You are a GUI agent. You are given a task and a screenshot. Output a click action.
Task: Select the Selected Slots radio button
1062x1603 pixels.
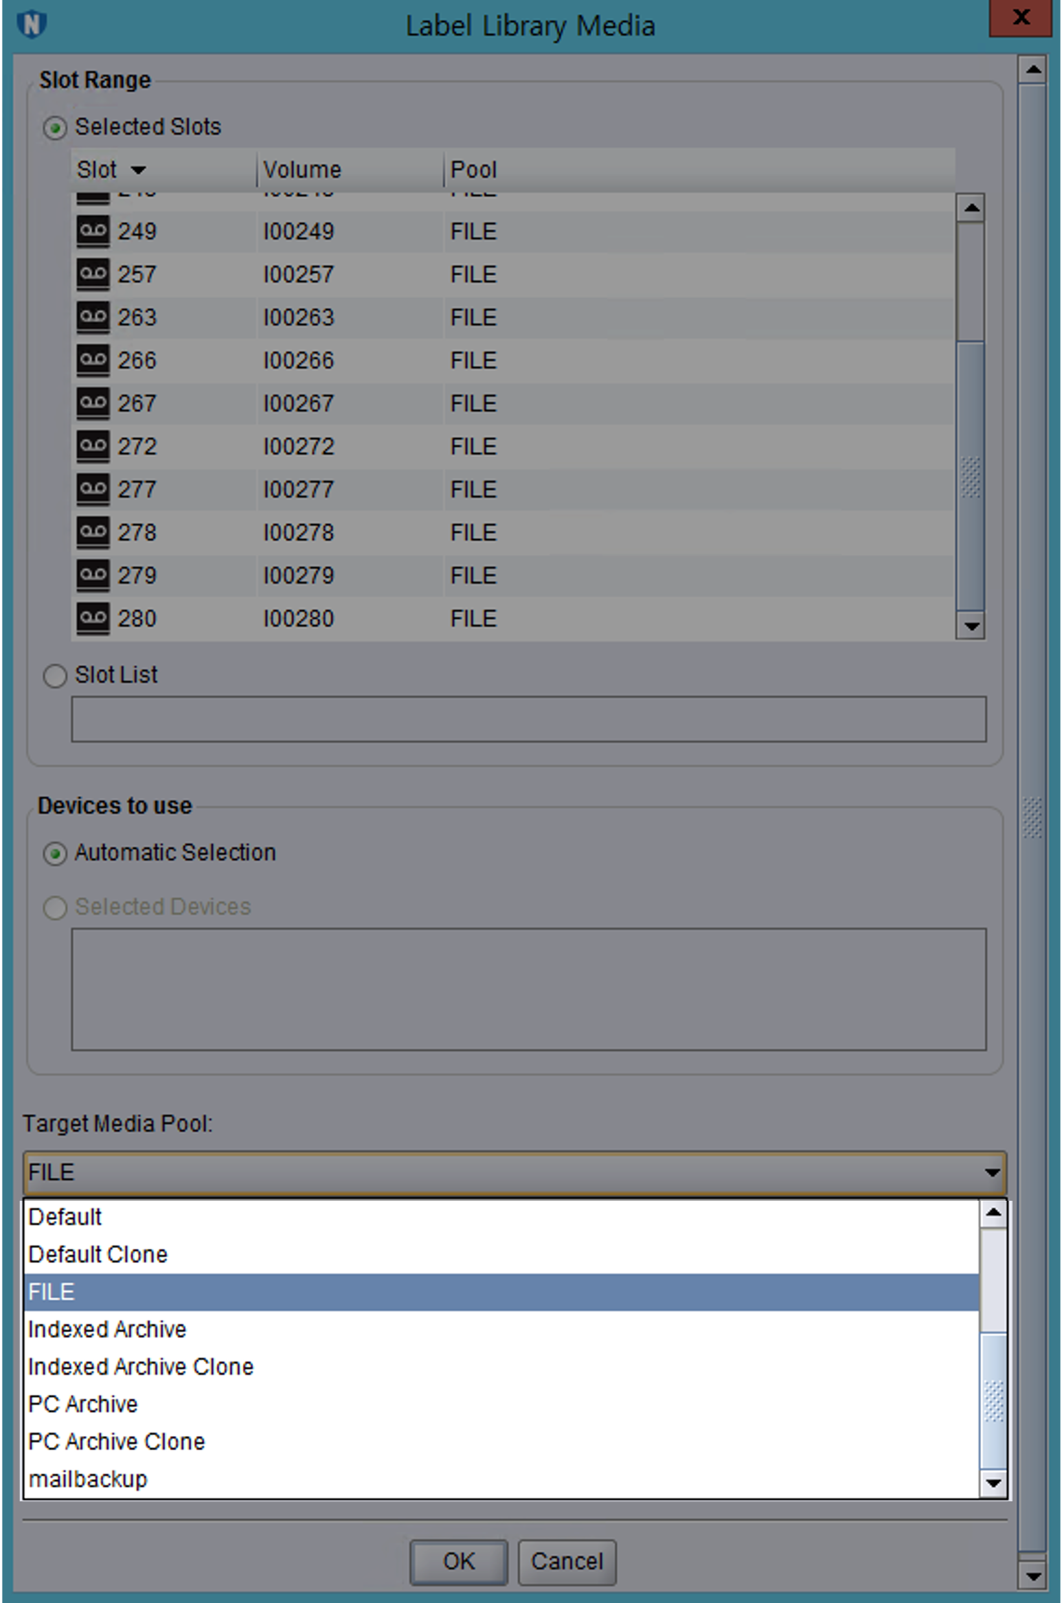55,128
